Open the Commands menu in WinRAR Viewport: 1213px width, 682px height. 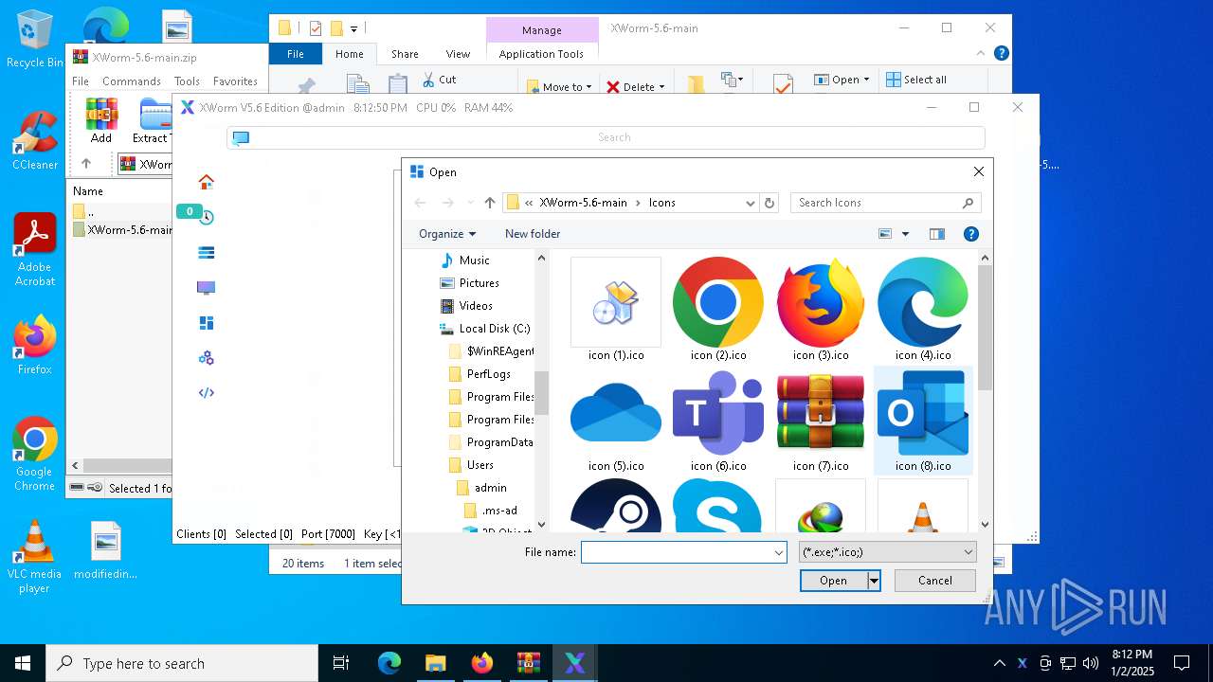click(132, 81)
